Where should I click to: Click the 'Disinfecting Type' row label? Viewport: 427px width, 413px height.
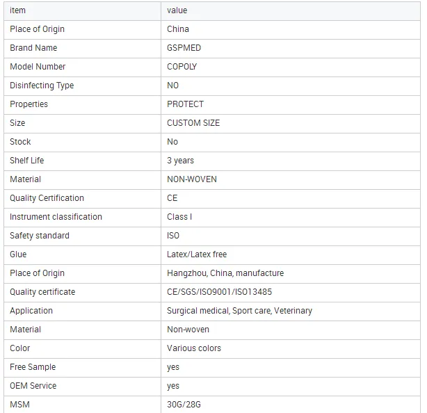42,86
